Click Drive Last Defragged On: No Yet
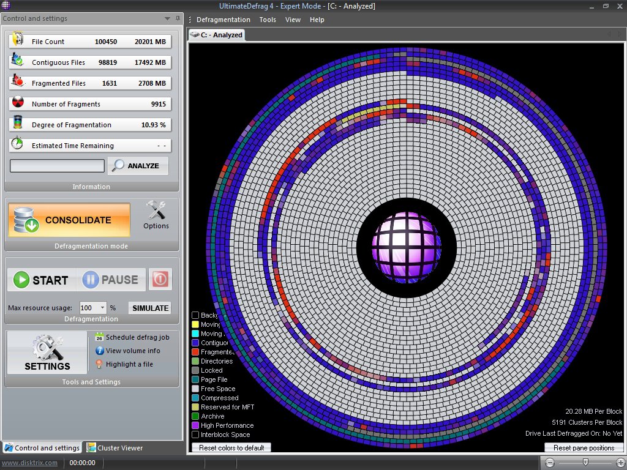627x470 pixels. [x=573, y=433]
